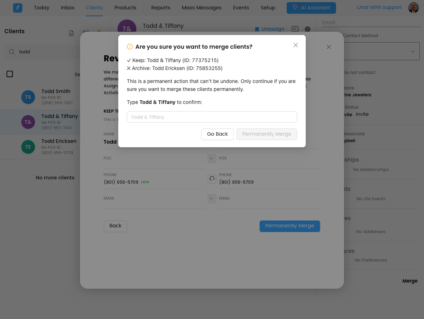Launch the AI Assistant
The image size is (424, 319).
pos(311,8)
